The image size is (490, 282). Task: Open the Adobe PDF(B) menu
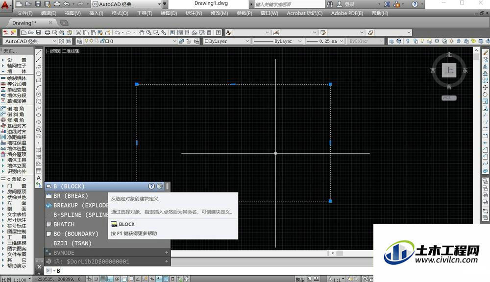[347, 13]
